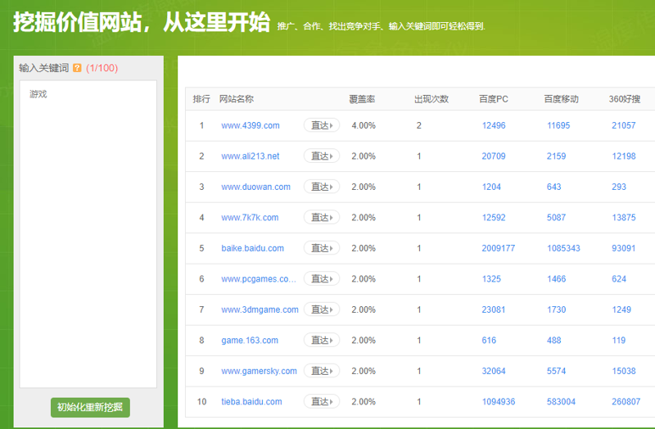The image size is (655, 429).
Task: Open the truncated www.pcgames.co... link
Action: click(259, 279)
